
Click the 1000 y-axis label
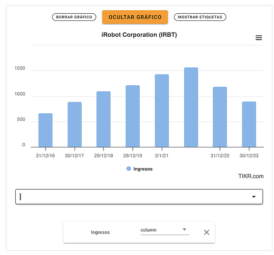20,94
